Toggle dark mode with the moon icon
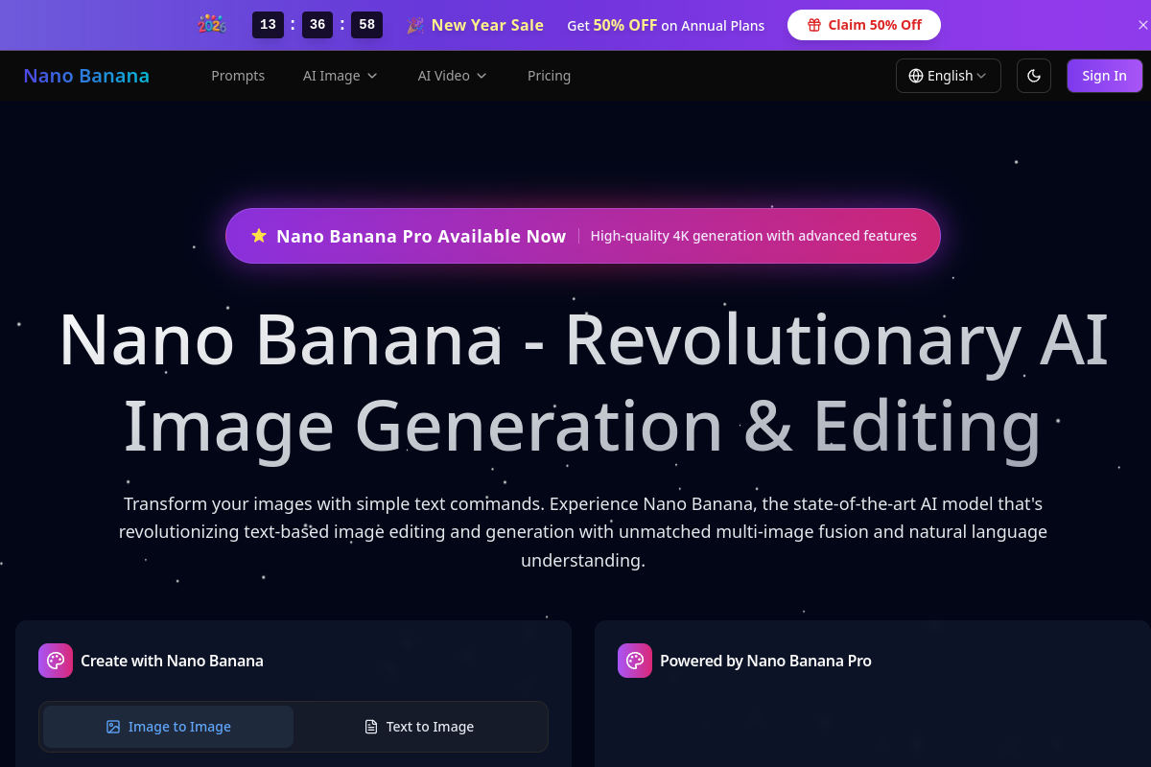 pyautogui.click(x=1033, y=75)
